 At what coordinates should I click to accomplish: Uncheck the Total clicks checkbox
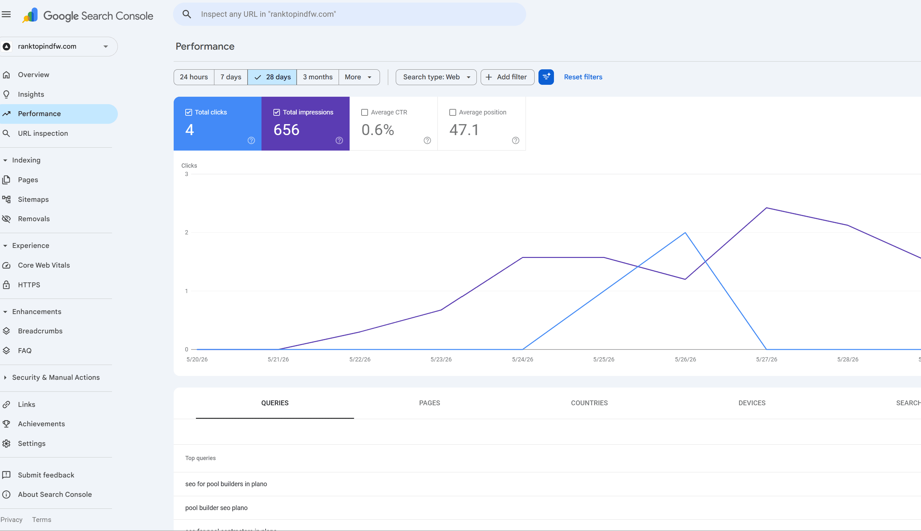[189, 112]
